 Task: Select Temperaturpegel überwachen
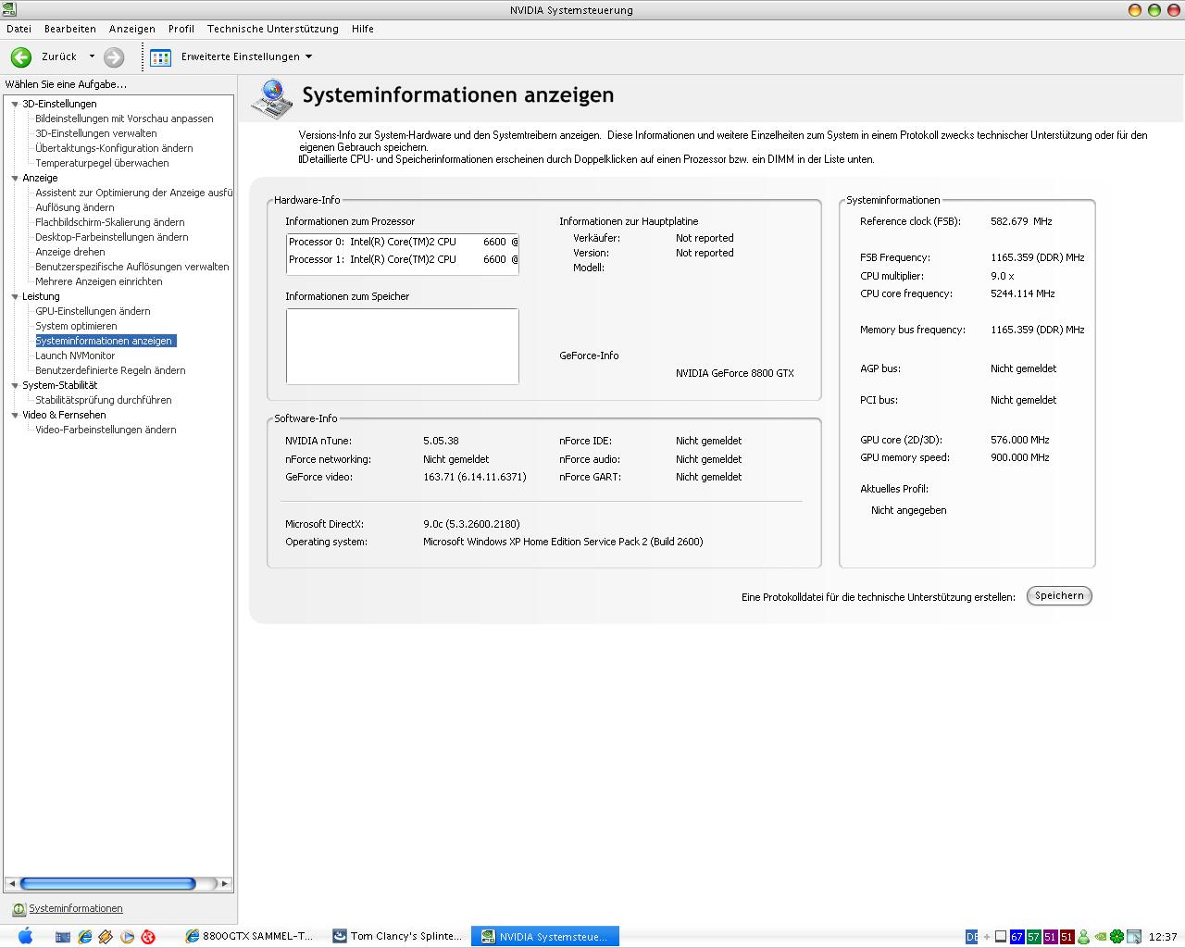(102, 163)
